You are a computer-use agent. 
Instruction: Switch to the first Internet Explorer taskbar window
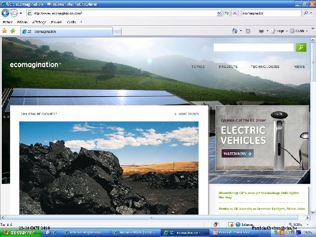click(86, 233)
